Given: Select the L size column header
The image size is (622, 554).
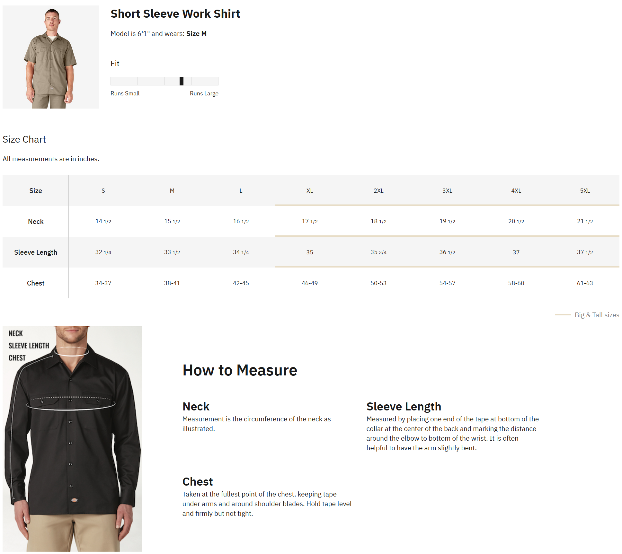Looking at the screenshot, I should pyautogui.click(x=241, y=190).
